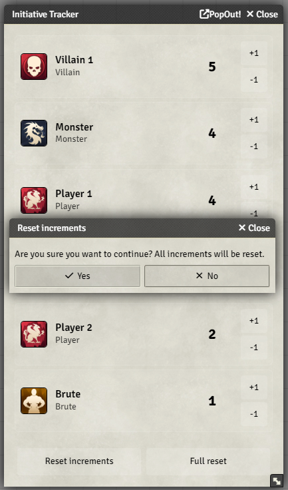Add +1 to Monster's initiative

(x=254, y=120)
